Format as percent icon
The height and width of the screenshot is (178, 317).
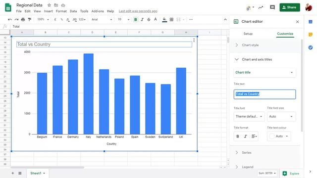(x=61, y=20)
